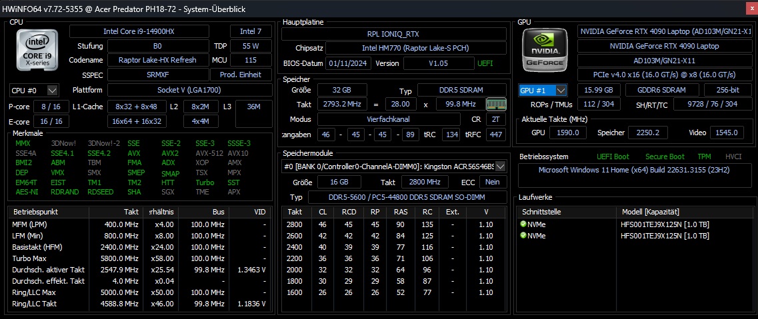Viewport: 758px width, 319px height.
Task: Select the 2600 timing table row
Action: (394, 236)
